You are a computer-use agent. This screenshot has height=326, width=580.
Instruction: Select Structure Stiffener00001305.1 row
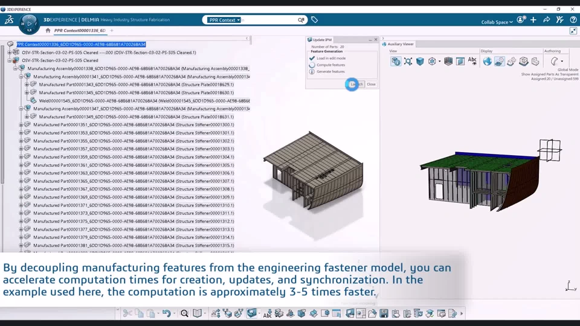point(134,165)
